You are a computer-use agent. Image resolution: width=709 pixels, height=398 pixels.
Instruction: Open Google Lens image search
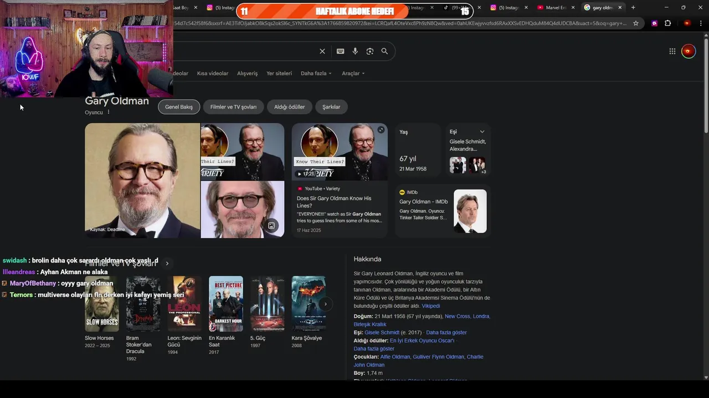pos(370,51)
